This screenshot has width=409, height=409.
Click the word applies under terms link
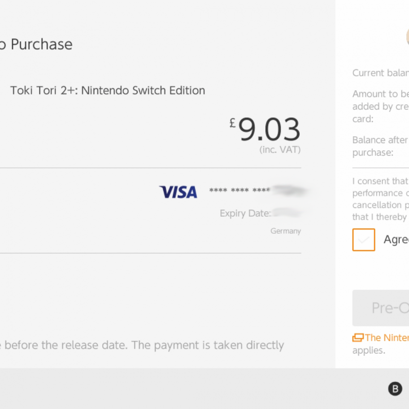369,350
